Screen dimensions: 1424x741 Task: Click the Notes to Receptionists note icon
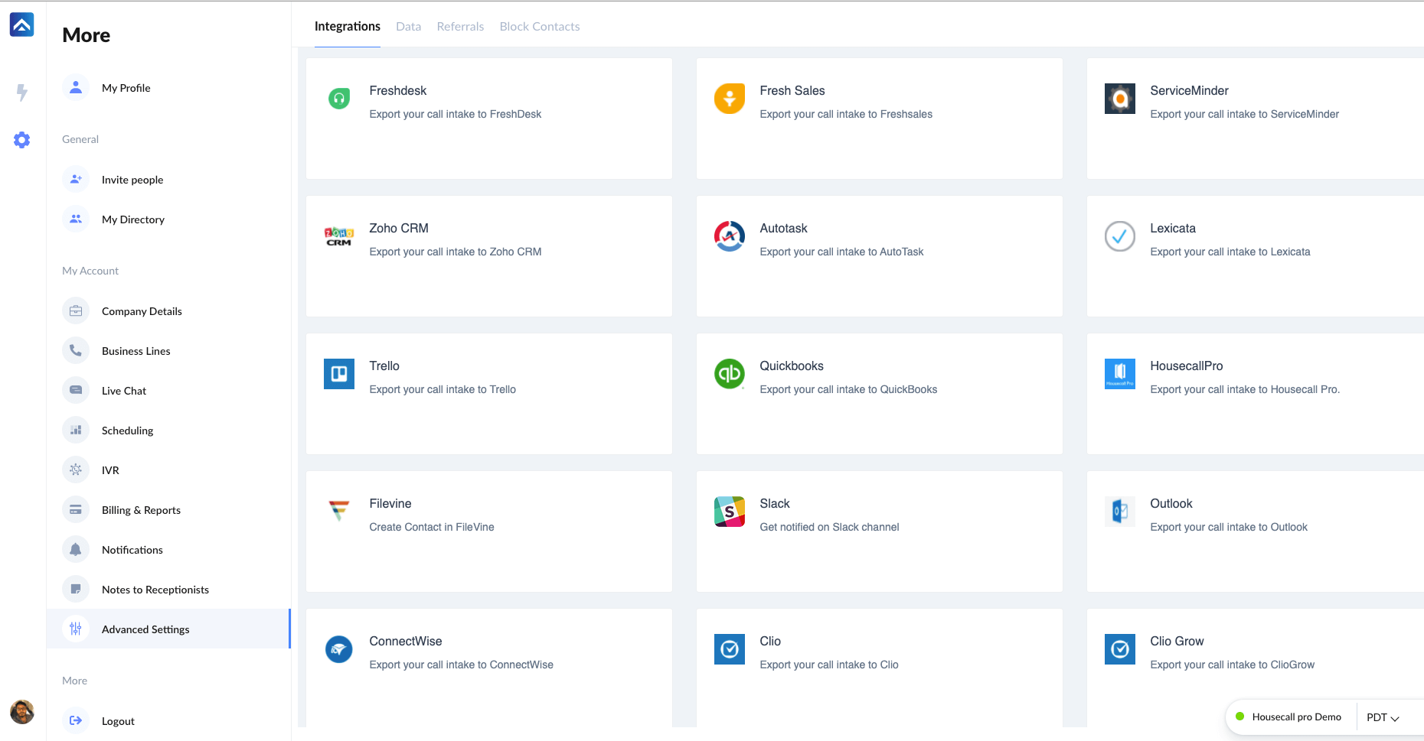pos(76,590)
